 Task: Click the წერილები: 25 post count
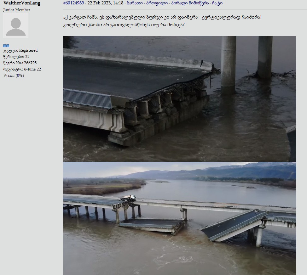(x=16, y=57)
